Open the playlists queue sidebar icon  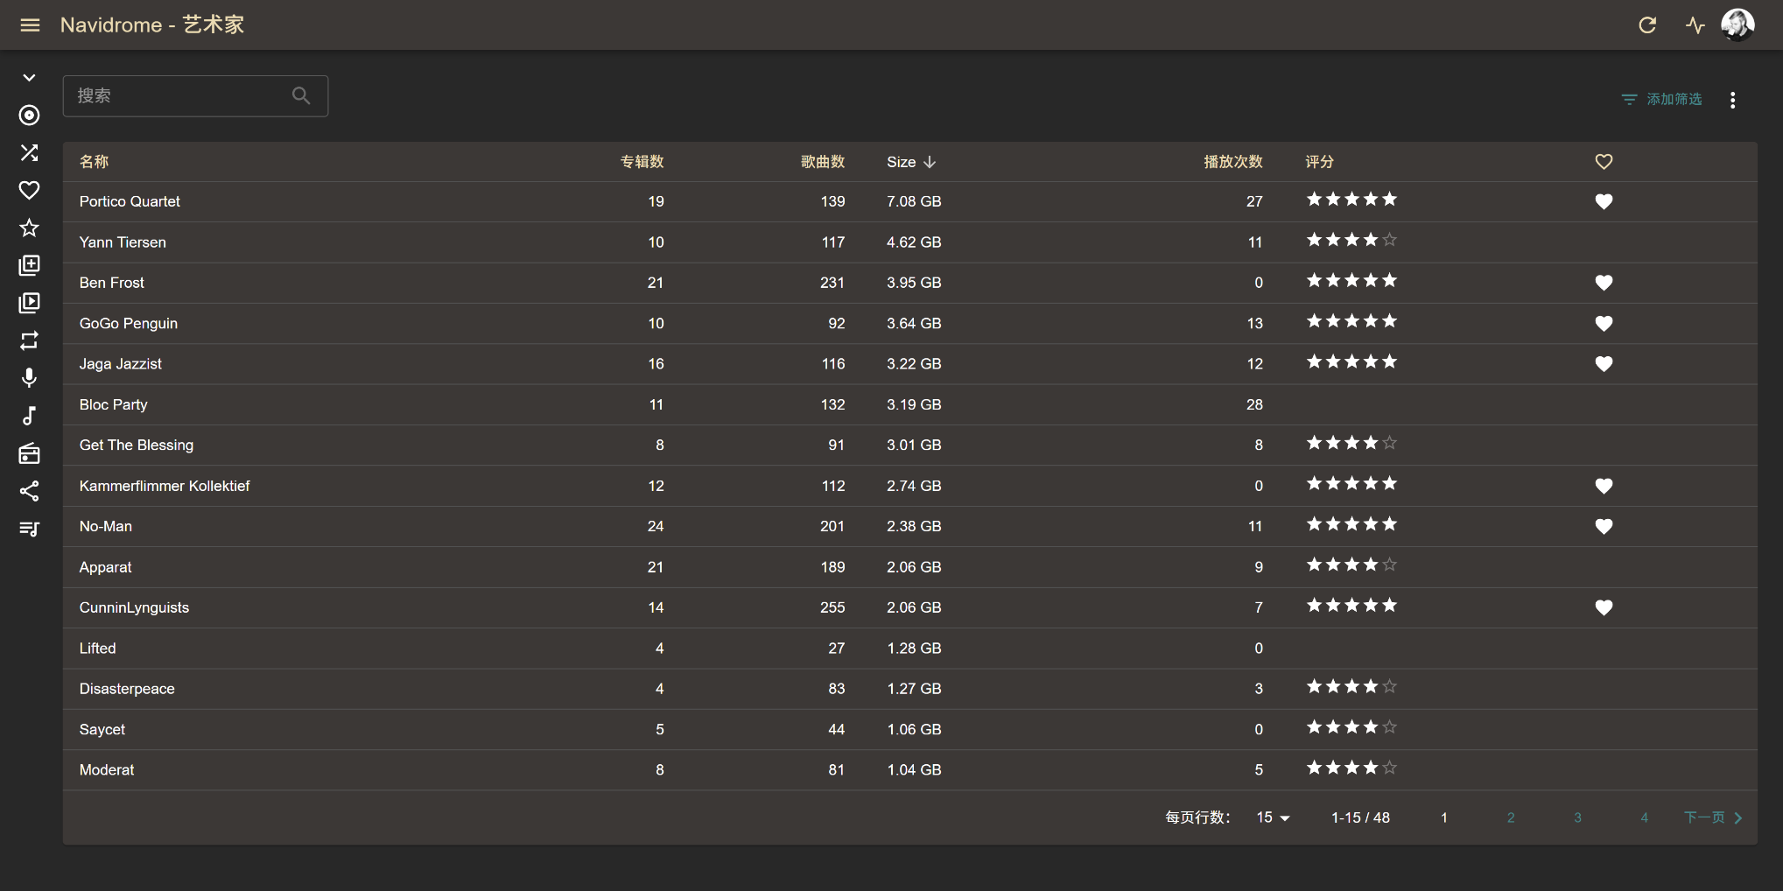30,529
